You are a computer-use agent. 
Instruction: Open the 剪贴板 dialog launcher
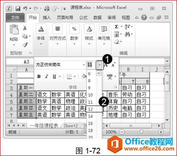30,53
